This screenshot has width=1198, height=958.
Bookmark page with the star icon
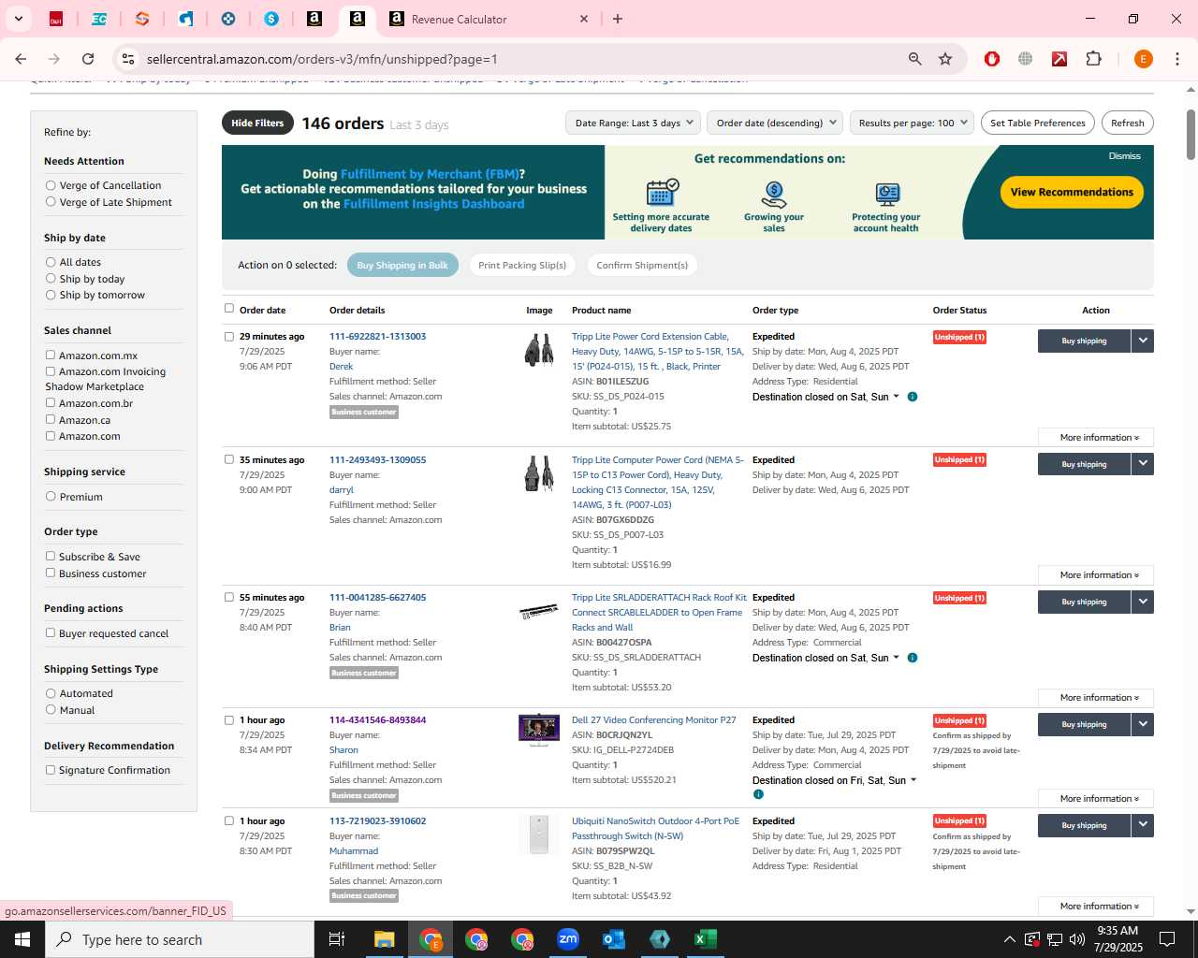pyautogui.click(x=945, y=59)
